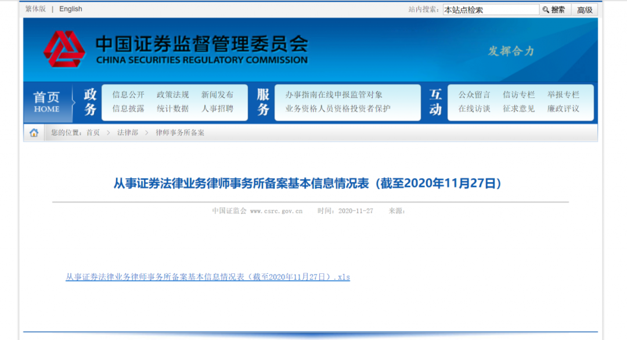Open the 首页 HOME navigation tab
The height and width of the screenshot is (340, 627).
[x=46, y=102]
